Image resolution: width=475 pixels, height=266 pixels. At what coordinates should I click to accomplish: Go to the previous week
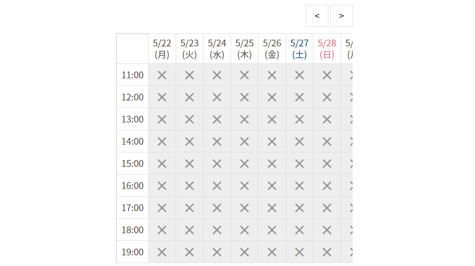(317, 16)
